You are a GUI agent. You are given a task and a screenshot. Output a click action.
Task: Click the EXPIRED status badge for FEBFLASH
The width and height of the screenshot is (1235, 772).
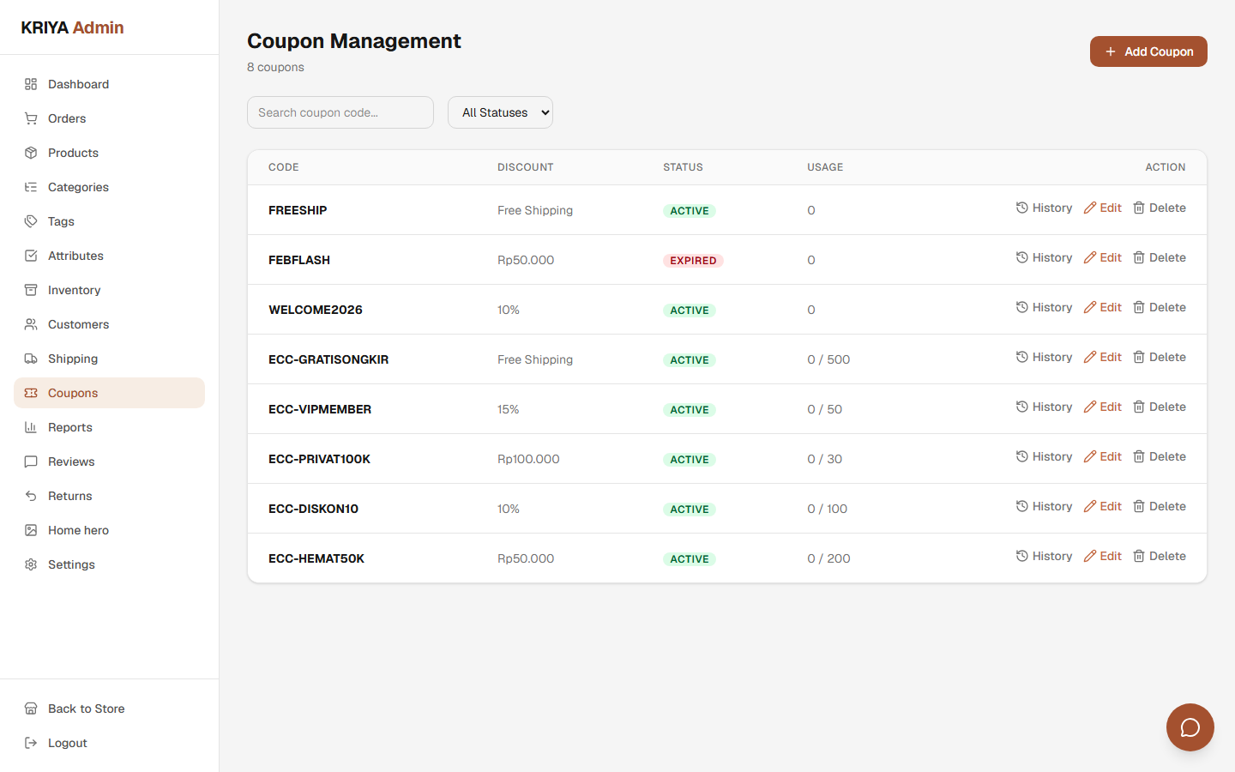[693, 261]
